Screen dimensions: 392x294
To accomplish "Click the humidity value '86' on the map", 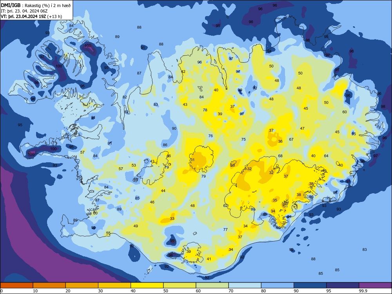I will click(165, 145).
